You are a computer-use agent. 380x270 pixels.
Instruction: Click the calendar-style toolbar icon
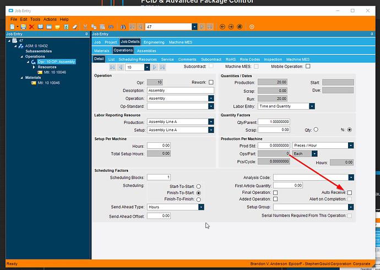(49, 26)
